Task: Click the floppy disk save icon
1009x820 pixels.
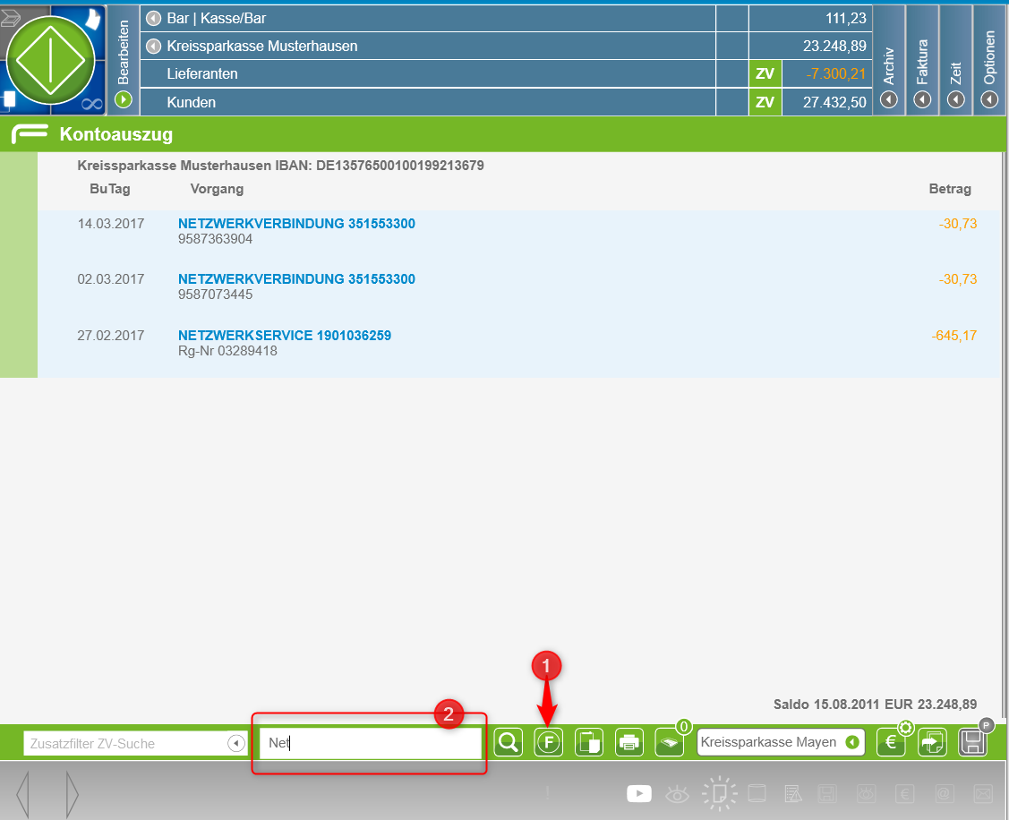Action: coord(972,743)
